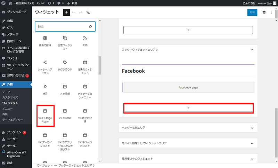Add the Social Icons (ソーシャルアイコン) block
The width and height of the screenshot is (278, 168).
pyautogui.click(x=45, y=65)
